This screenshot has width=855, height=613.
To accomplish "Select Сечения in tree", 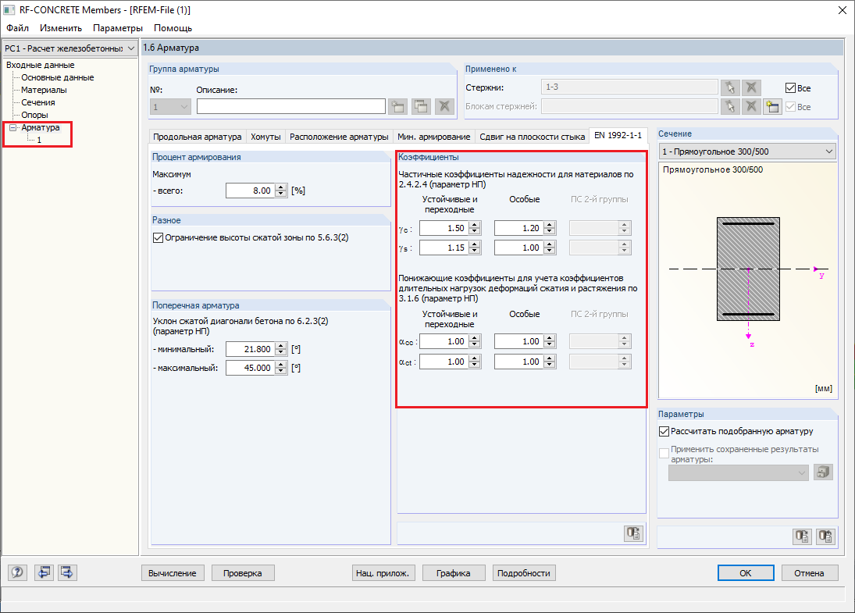I will click(37, 102).
